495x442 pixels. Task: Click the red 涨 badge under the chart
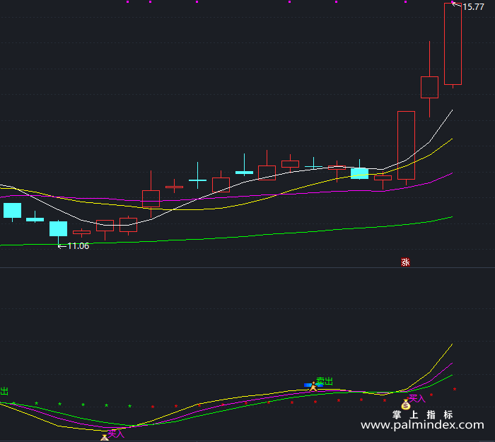tap(405, 262)
